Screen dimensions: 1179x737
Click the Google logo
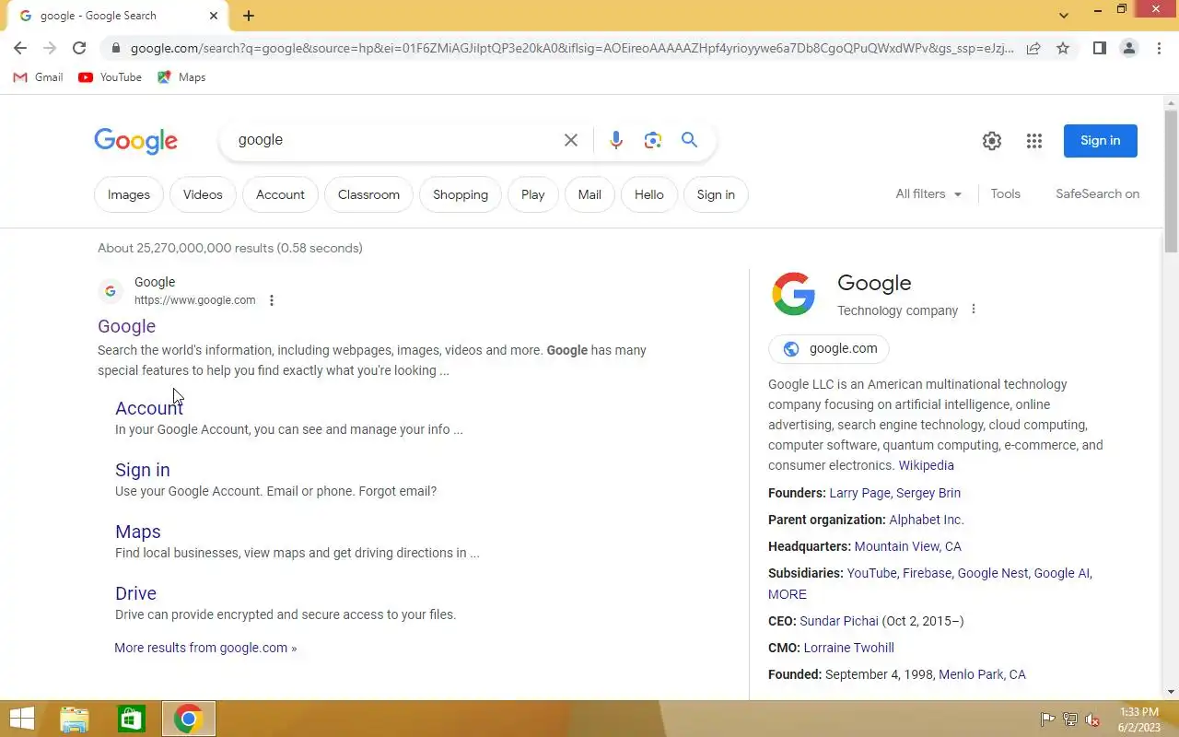(135, 140)
